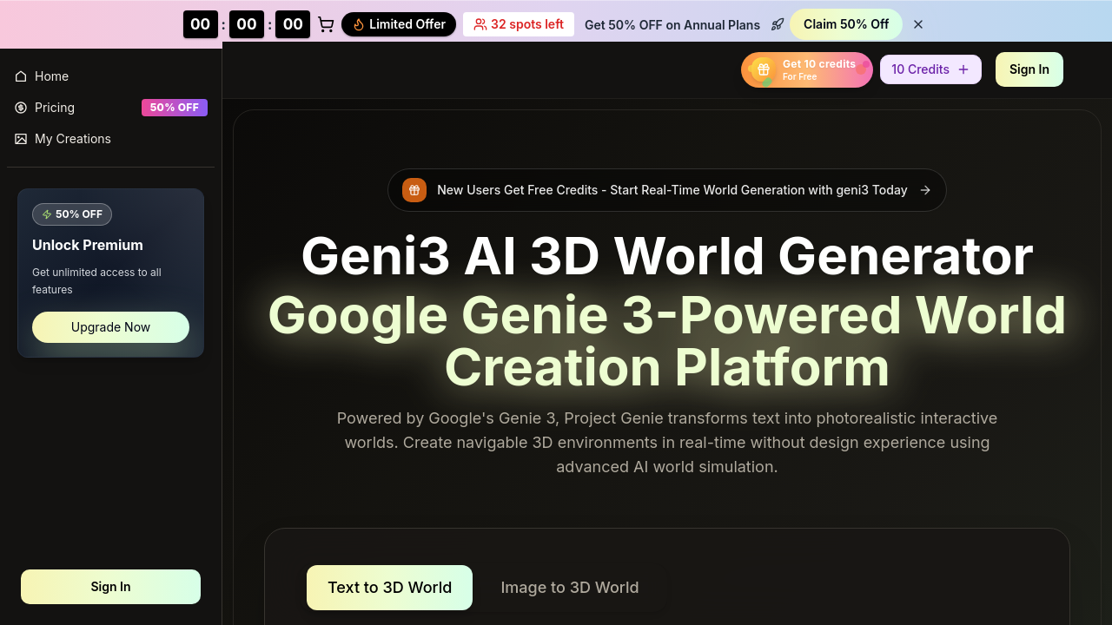Click the orange gift icon in announcement pill
Screen dimensions: 1112x625
pyautogui.click(x=414, y=190)
